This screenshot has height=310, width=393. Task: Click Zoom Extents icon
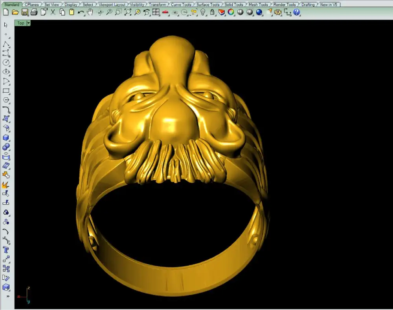(x=128, y=12)
